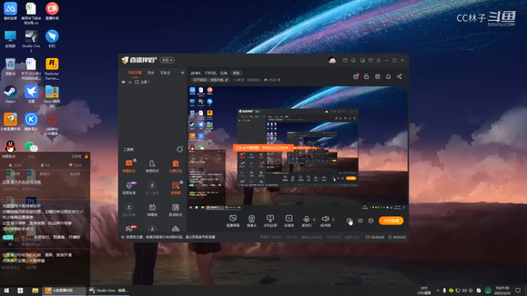Expand microphone options arrow
This screenshot has width=527, height=296.
coord(314,220)
